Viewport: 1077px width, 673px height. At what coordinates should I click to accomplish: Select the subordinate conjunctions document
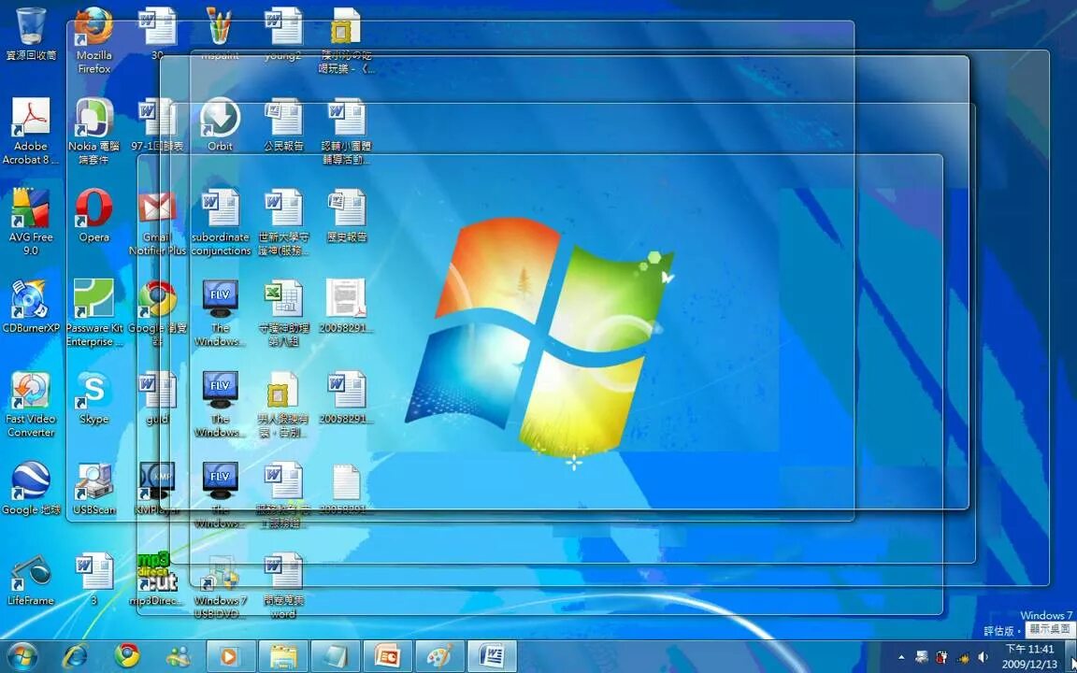pyautogui.click(x=220, y=222)
